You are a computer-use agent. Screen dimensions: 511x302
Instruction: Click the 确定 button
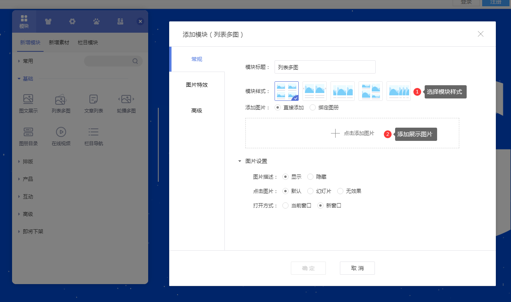tap(308, 268)
